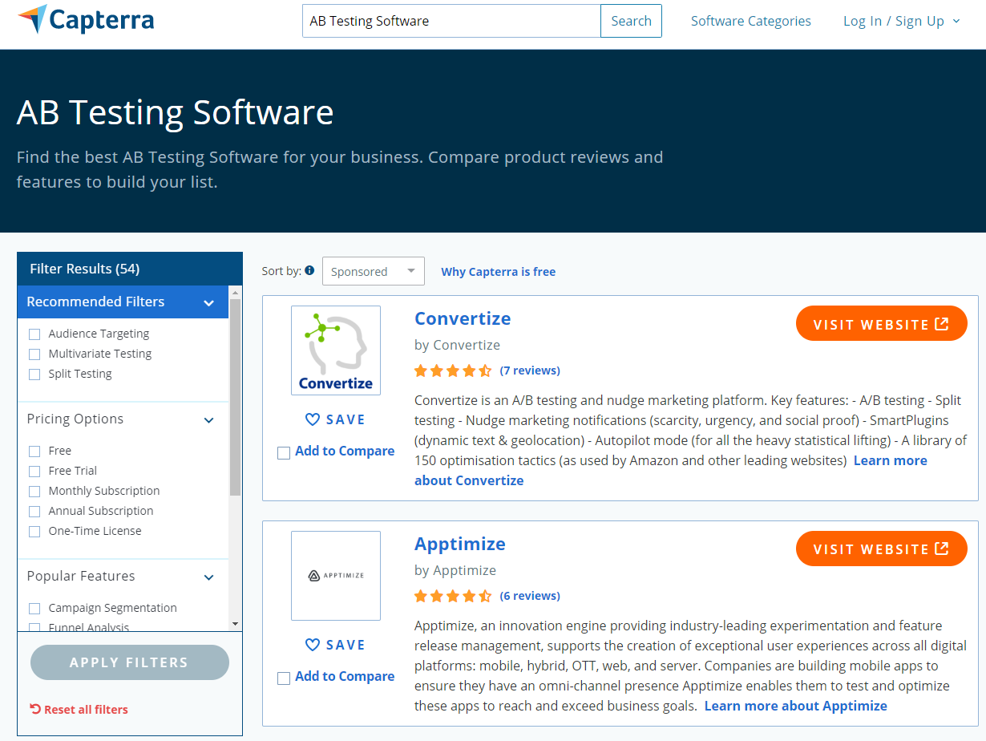Open the Log In / Sign Up menu
Image resolution: width=986 pixels, height=741 pixels.
902,21
